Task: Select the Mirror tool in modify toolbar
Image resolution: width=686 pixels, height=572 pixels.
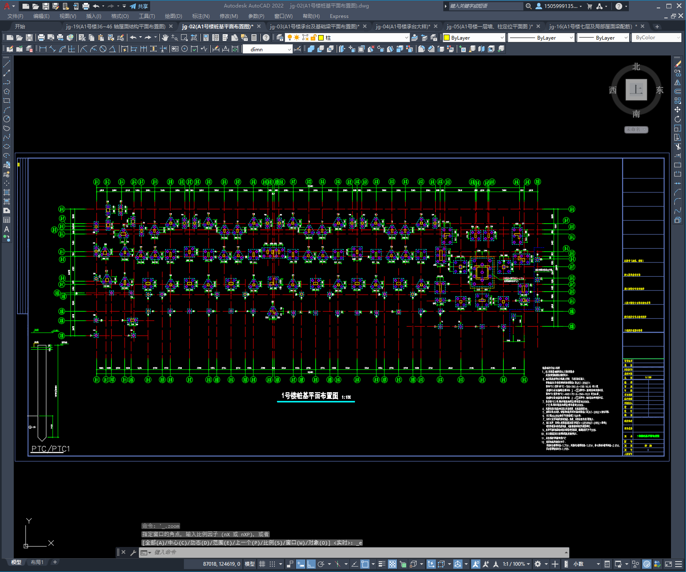Action: (x=678, y=82)
